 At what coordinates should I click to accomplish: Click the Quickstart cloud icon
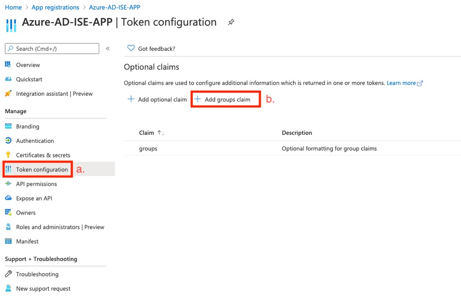click(x=8, y=79)
